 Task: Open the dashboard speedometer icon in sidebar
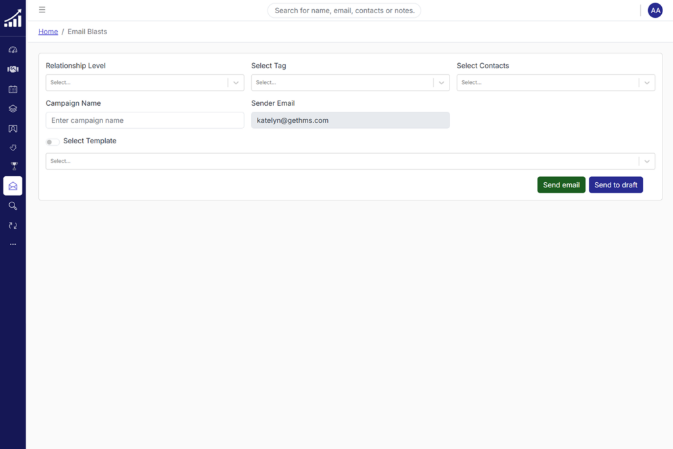point(12,50)
